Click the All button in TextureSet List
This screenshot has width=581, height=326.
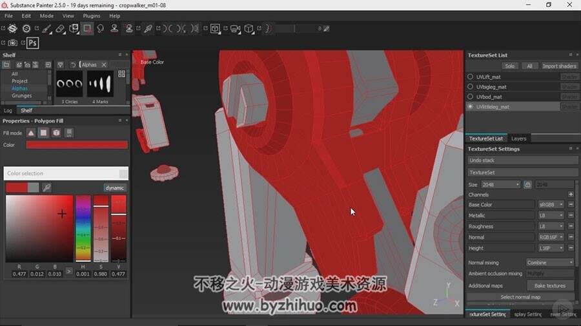(x=529, y=66)
